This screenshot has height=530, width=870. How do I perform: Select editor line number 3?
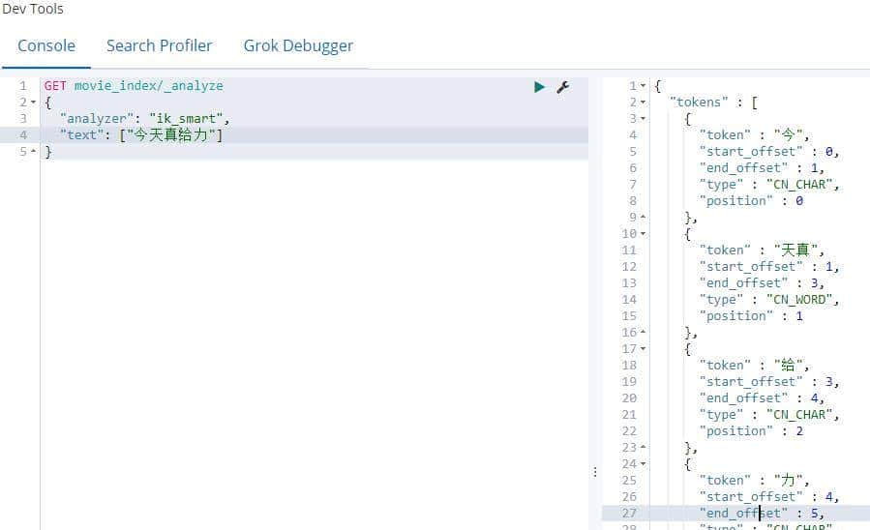click(23, 119)
